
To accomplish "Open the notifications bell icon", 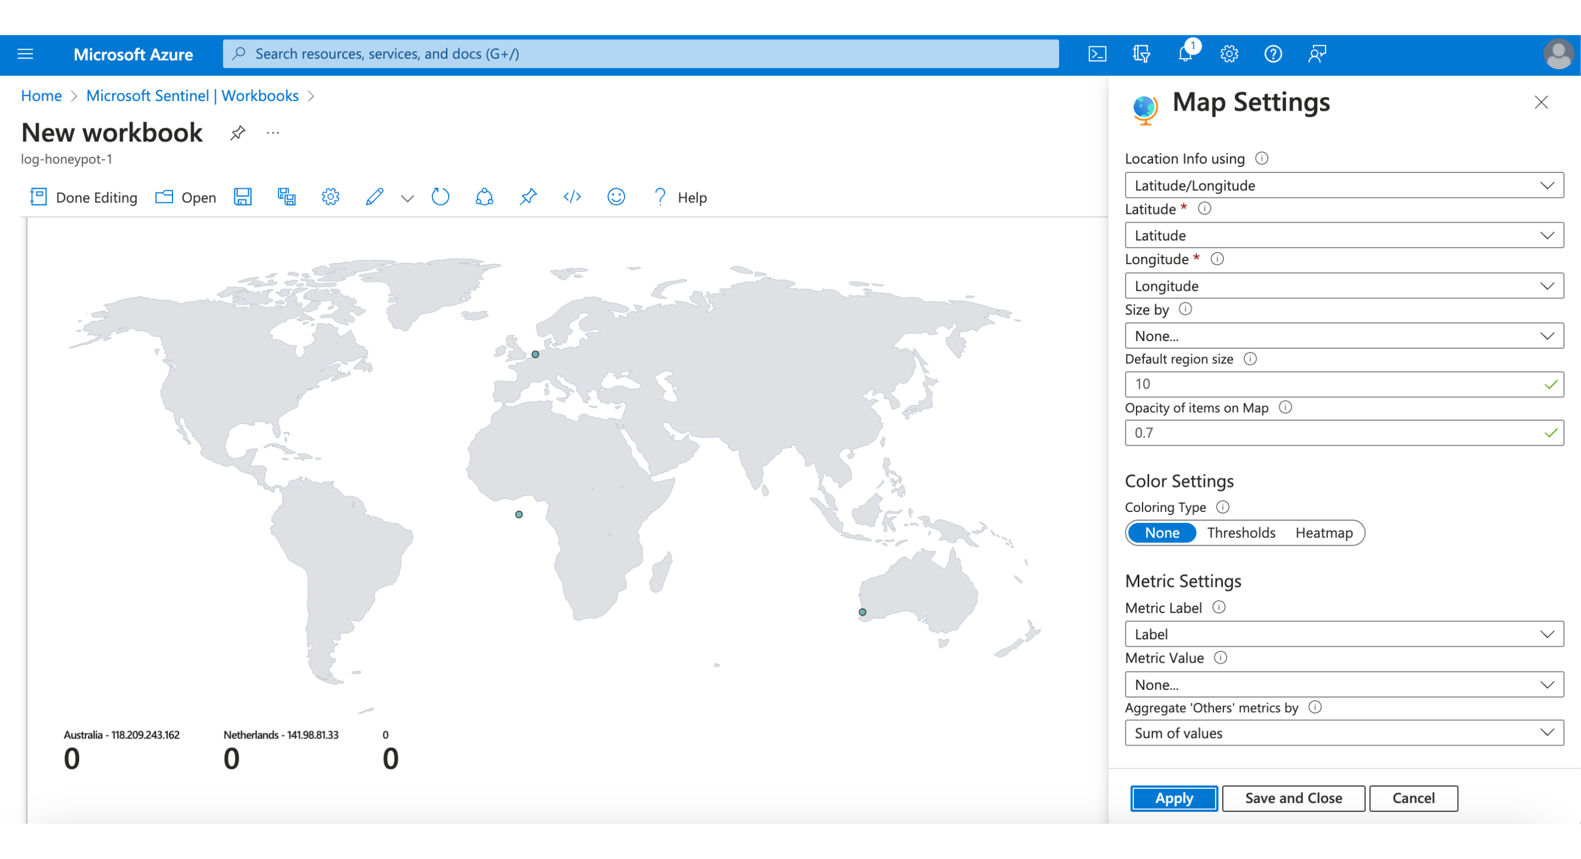I will 1185,54.
